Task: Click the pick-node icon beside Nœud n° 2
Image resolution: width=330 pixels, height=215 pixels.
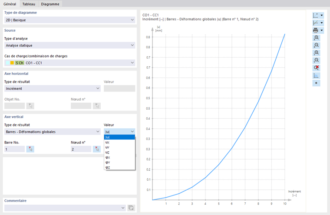Action: click(97, 149)
